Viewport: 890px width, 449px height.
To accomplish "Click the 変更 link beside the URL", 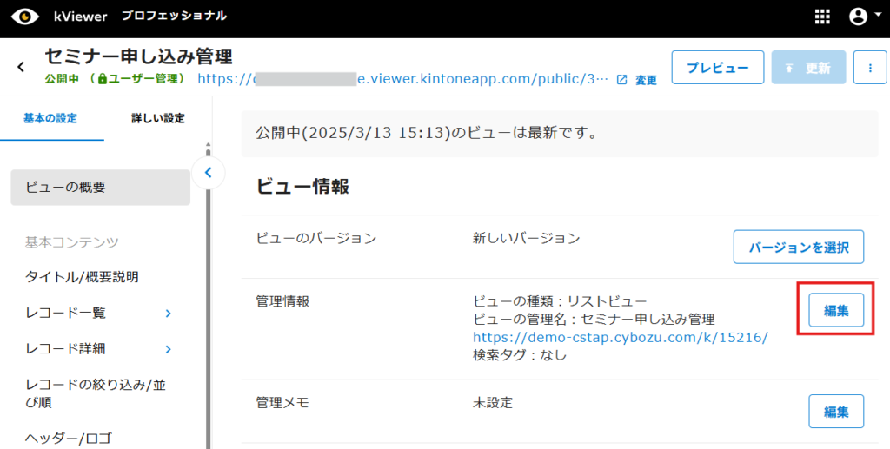I will (x=646, y=80).
